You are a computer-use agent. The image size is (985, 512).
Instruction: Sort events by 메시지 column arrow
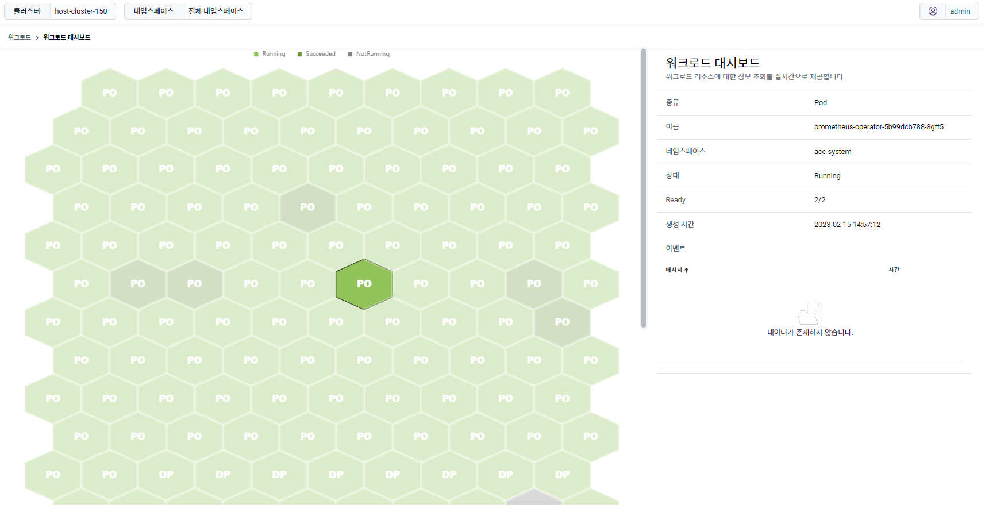[x=686, y=270]
